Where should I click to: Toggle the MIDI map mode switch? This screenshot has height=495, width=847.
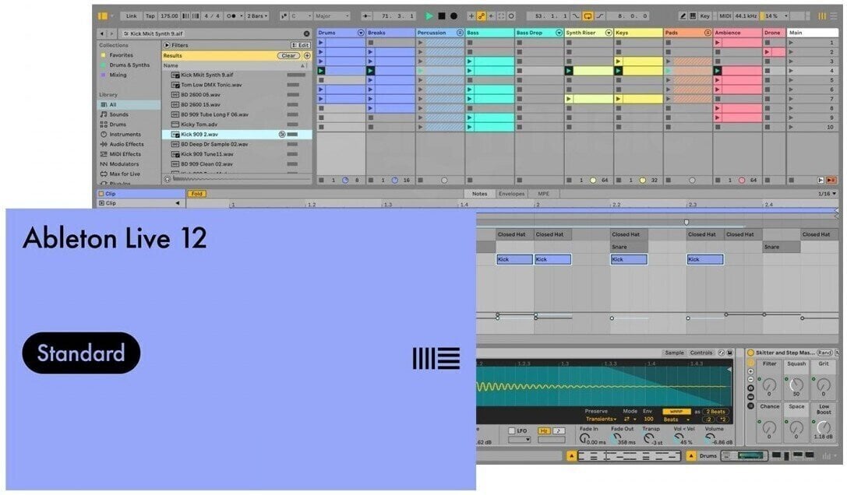(x=725, y=16)
